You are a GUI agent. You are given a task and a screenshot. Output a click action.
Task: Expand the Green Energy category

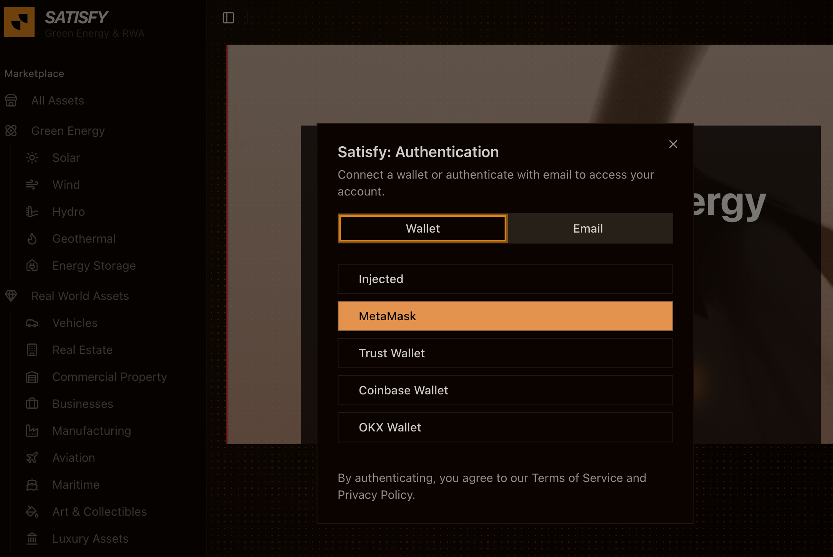pos(68,131)
